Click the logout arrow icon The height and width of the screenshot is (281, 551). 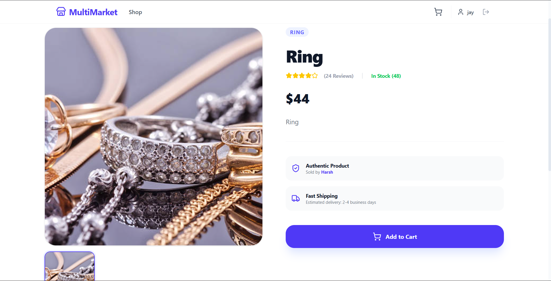coord(486,12)
